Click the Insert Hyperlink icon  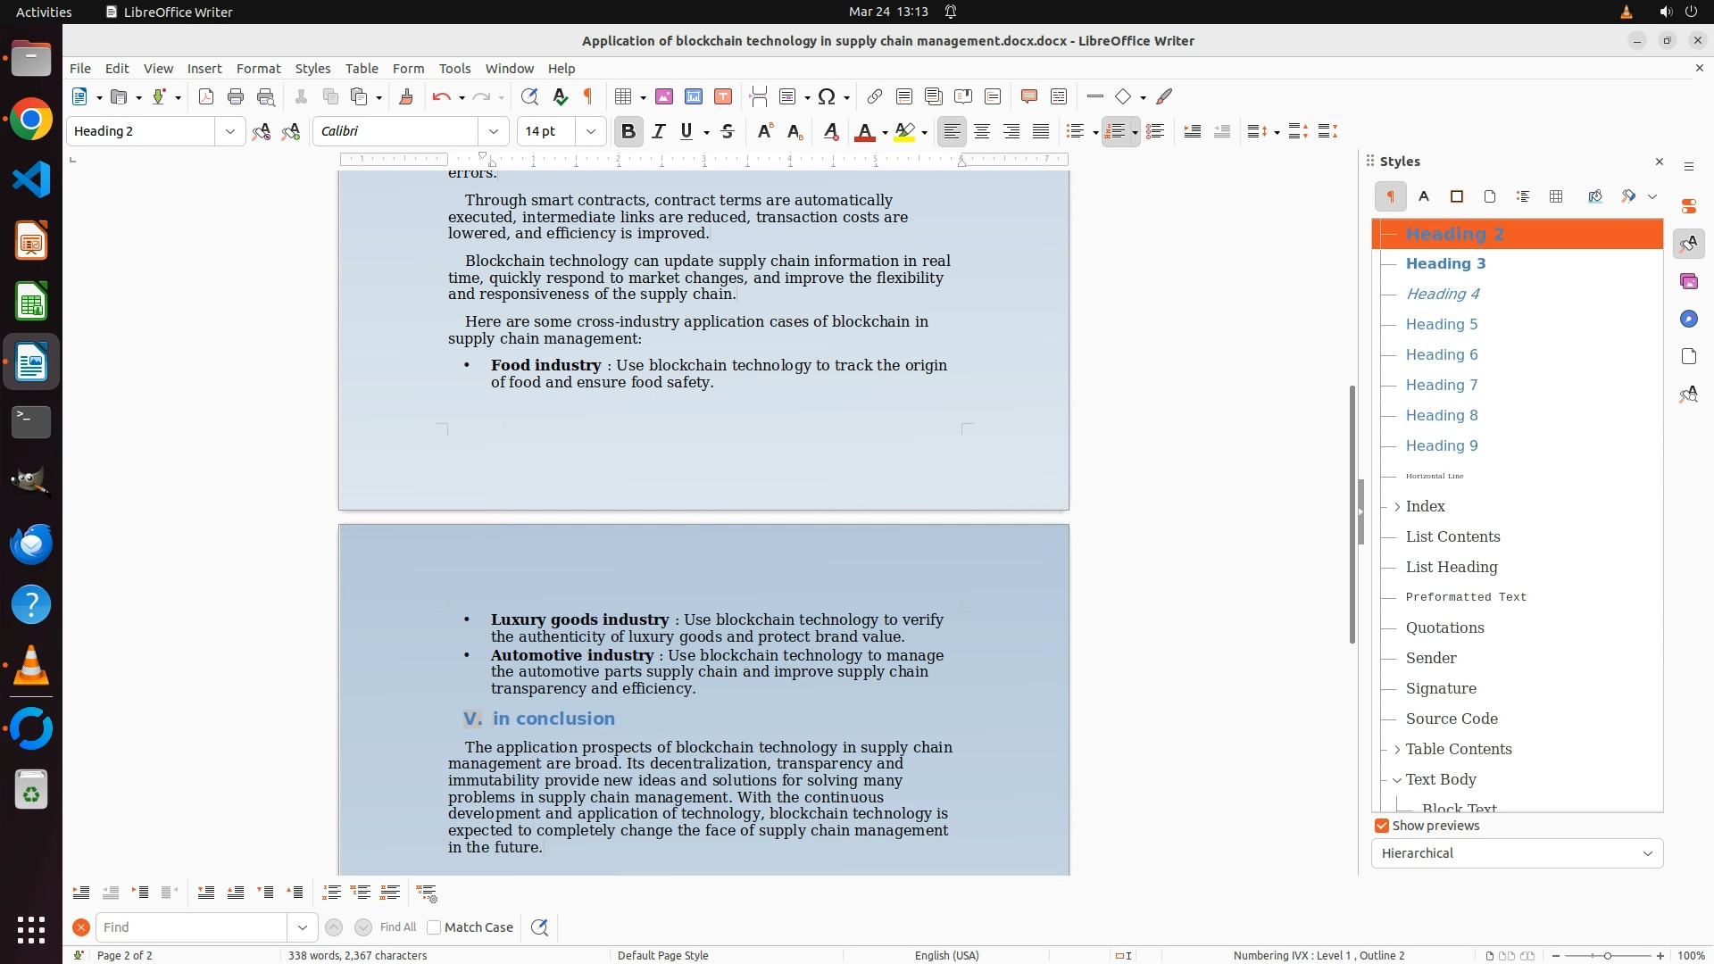(875, 97)
